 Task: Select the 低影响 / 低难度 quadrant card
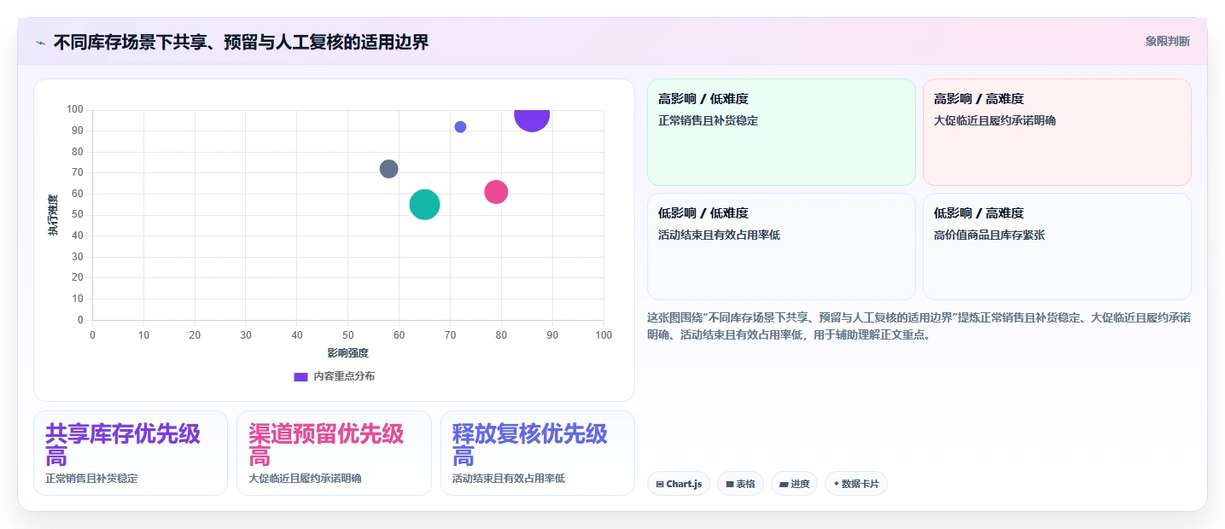[x=781, y=247]
